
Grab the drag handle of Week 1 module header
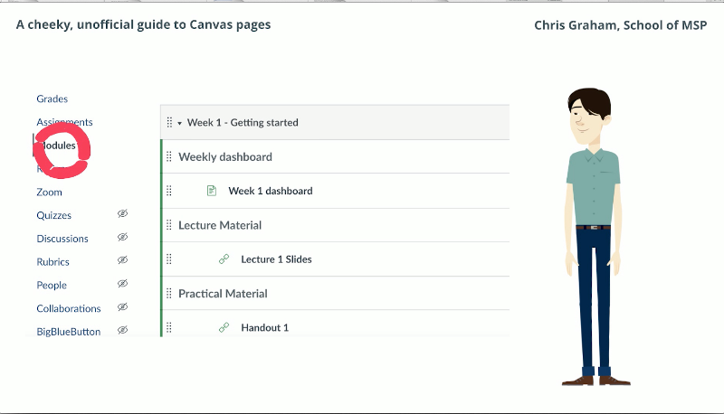[169, 123]
